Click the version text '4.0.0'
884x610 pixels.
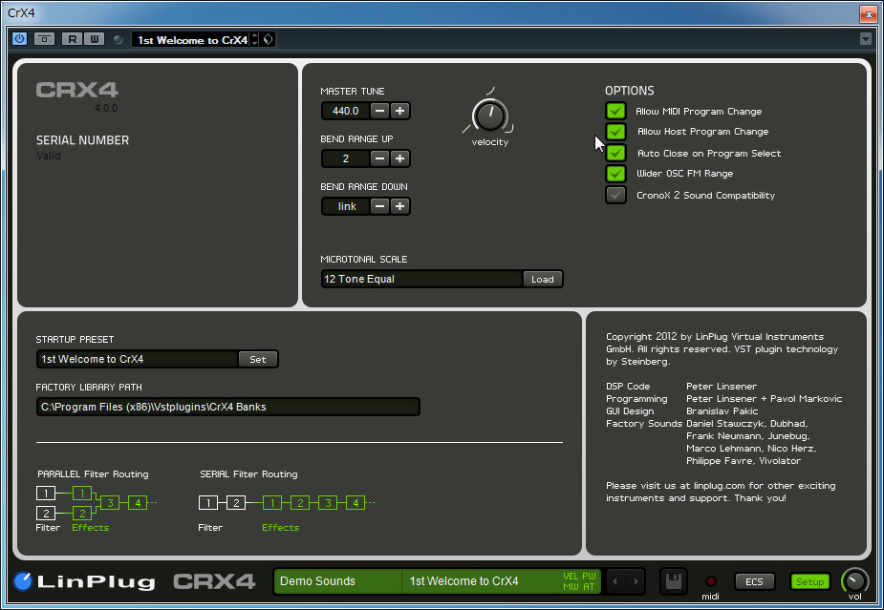pos(106,108)
